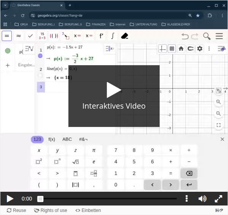Switch to the f(x) keyboard tab

pyautogui.click(x=52, y=140)
